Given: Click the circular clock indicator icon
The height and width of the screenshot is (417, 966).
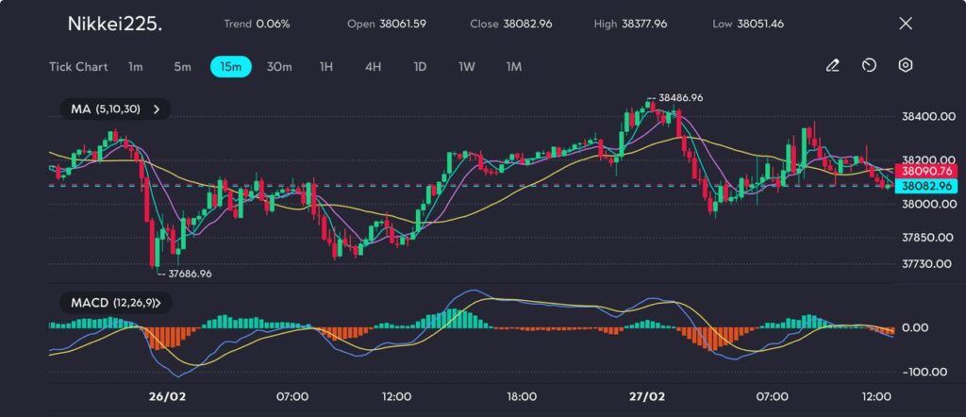Looking at the screenshot, I should pyautogui.click(x=869, y=66).
